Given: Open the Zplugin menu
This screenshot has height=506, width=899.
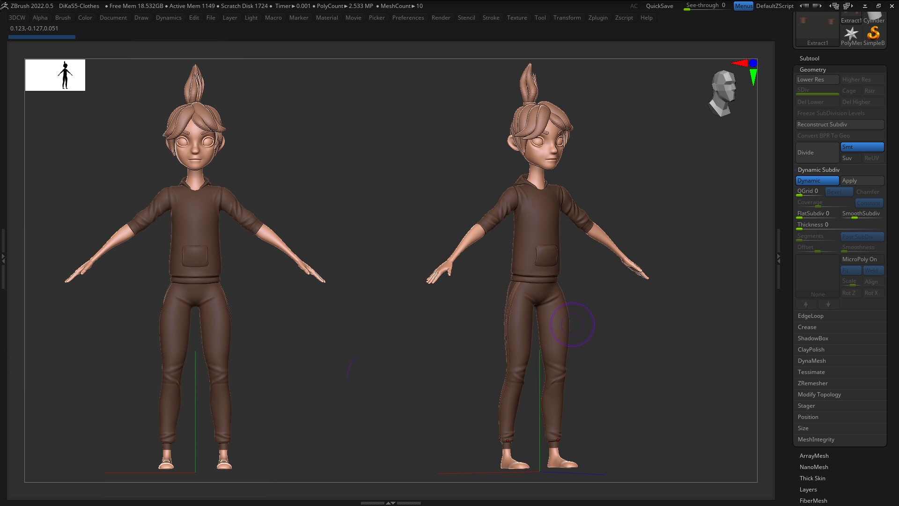Looking at the screenshot, I should [598, 17].
